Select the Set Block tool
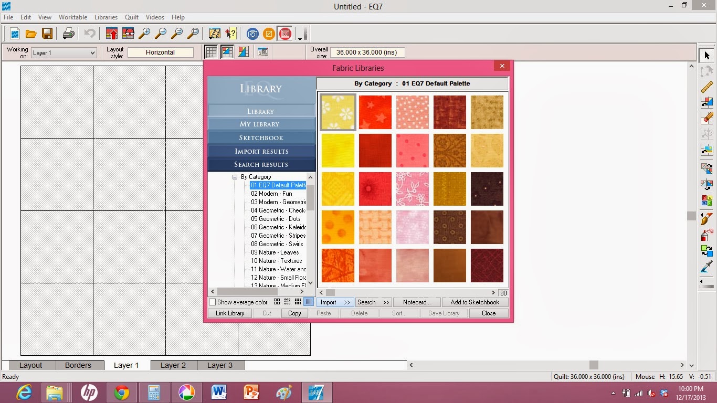 (707, 103)
